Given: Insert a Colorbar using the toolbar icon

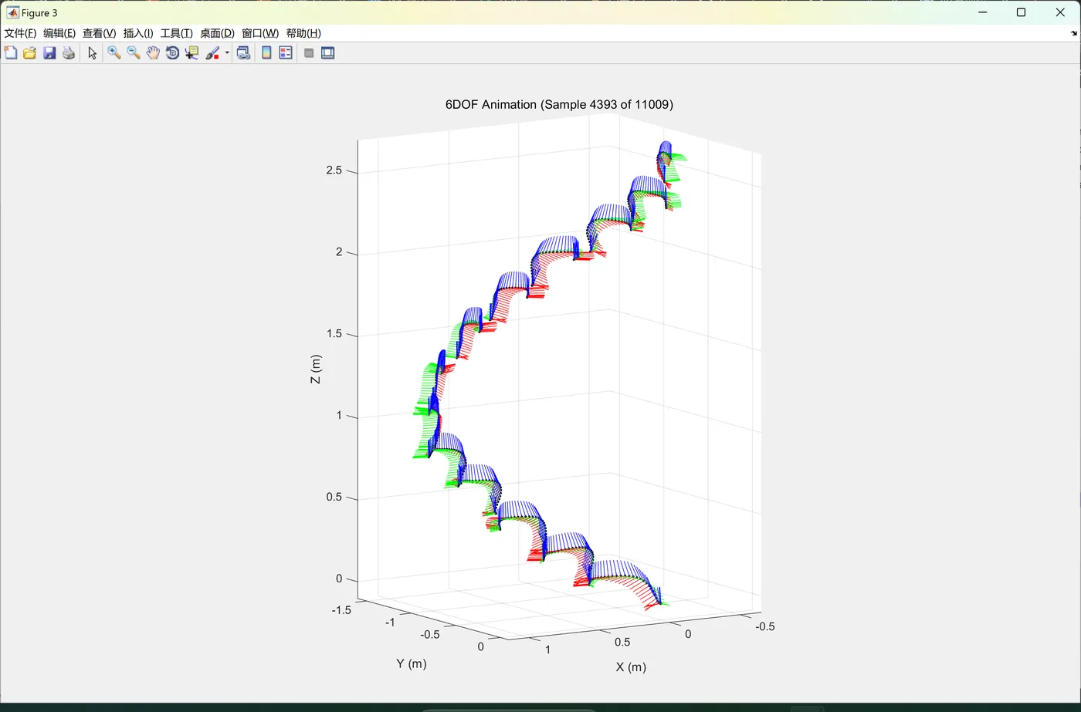Looking at the screenshot, I should [266, 52].
